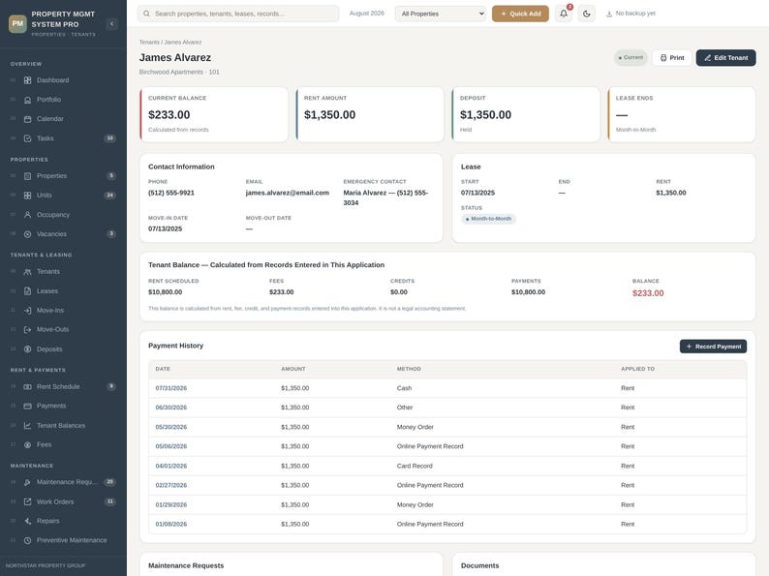The width and height of the screenshot is (769, 576).
Task: Open payment dated 05/06/2026
Action: tap(171, 446)
